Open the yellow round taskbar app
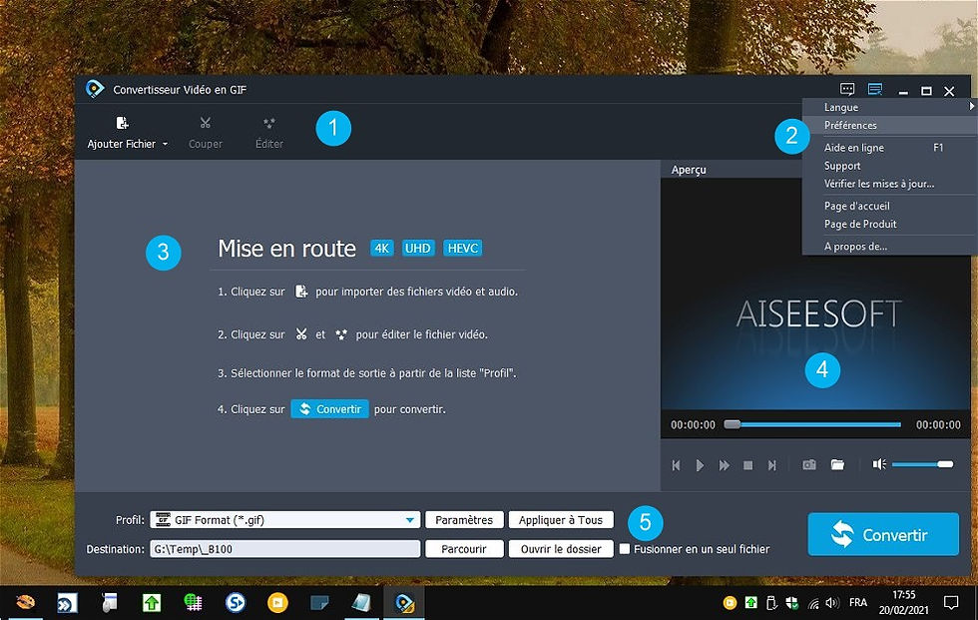 277,603
